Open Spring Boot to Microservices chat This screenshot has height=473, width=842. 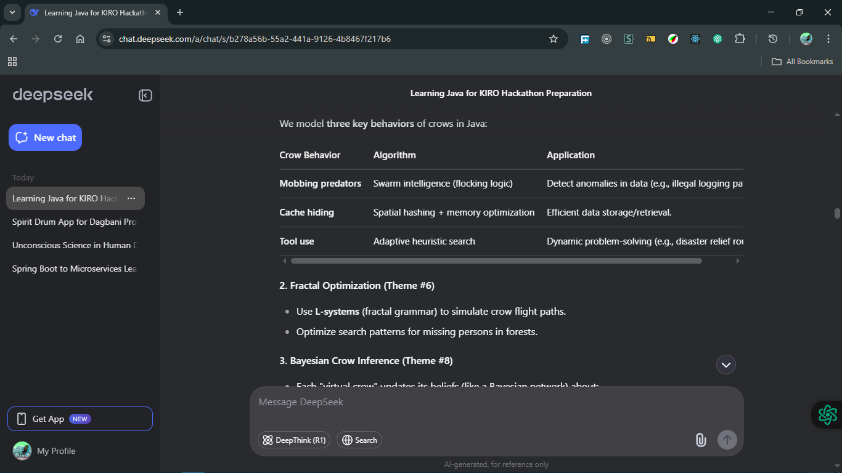click(75, 269)
